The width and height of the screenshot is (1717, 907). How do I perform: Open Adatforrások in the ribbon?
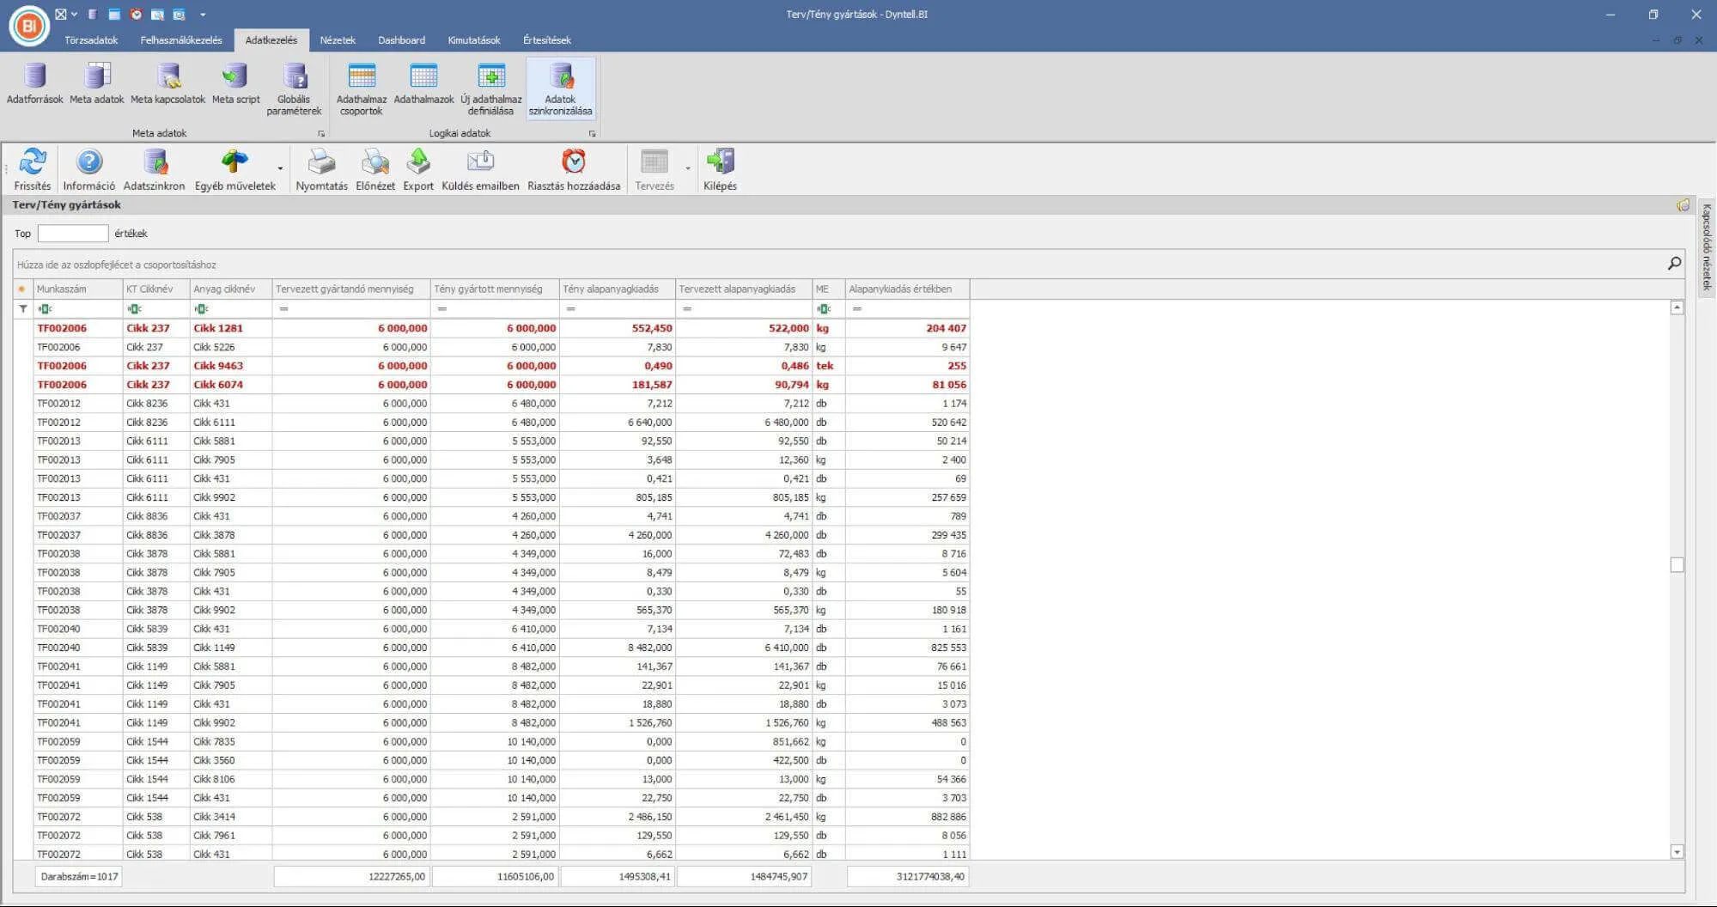[x=34, y=79]
